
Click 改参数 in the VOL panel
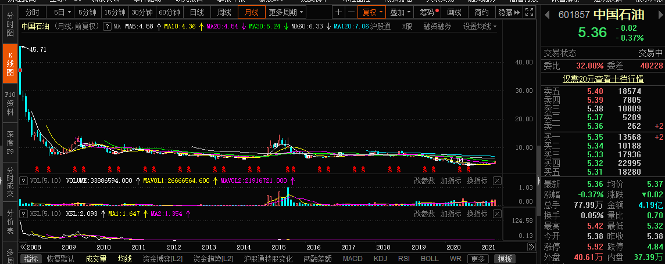424,181
